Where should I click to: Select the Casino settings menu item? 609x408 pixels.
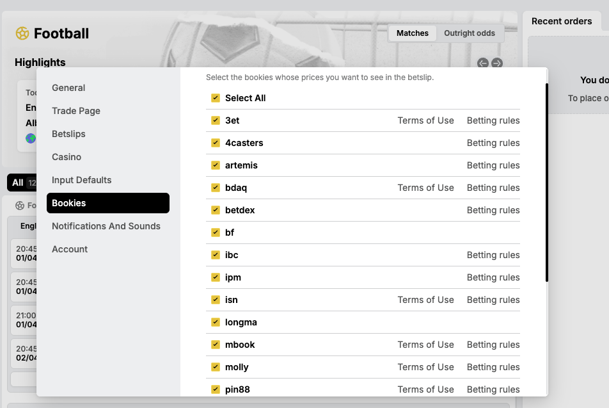[67, 157]
